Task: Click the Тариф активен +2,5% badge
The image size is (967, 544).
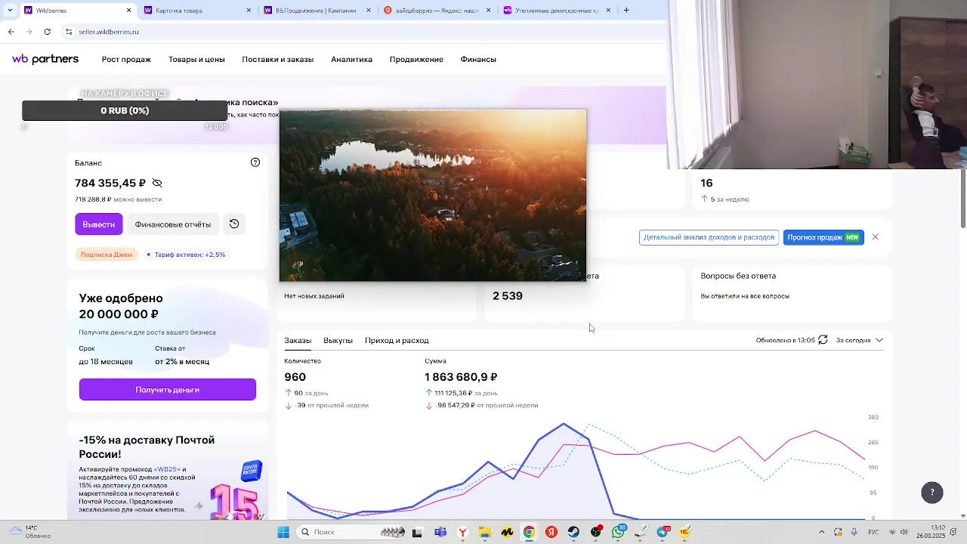Action: [186, 255]
